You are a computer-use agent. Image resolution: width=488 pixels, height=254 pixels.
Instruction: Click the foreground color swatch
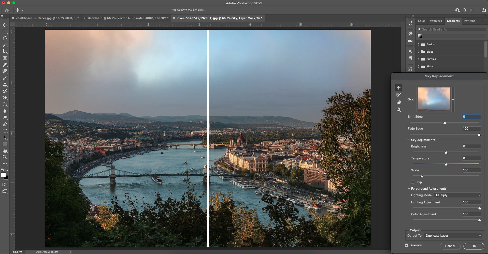coord(3,175)
